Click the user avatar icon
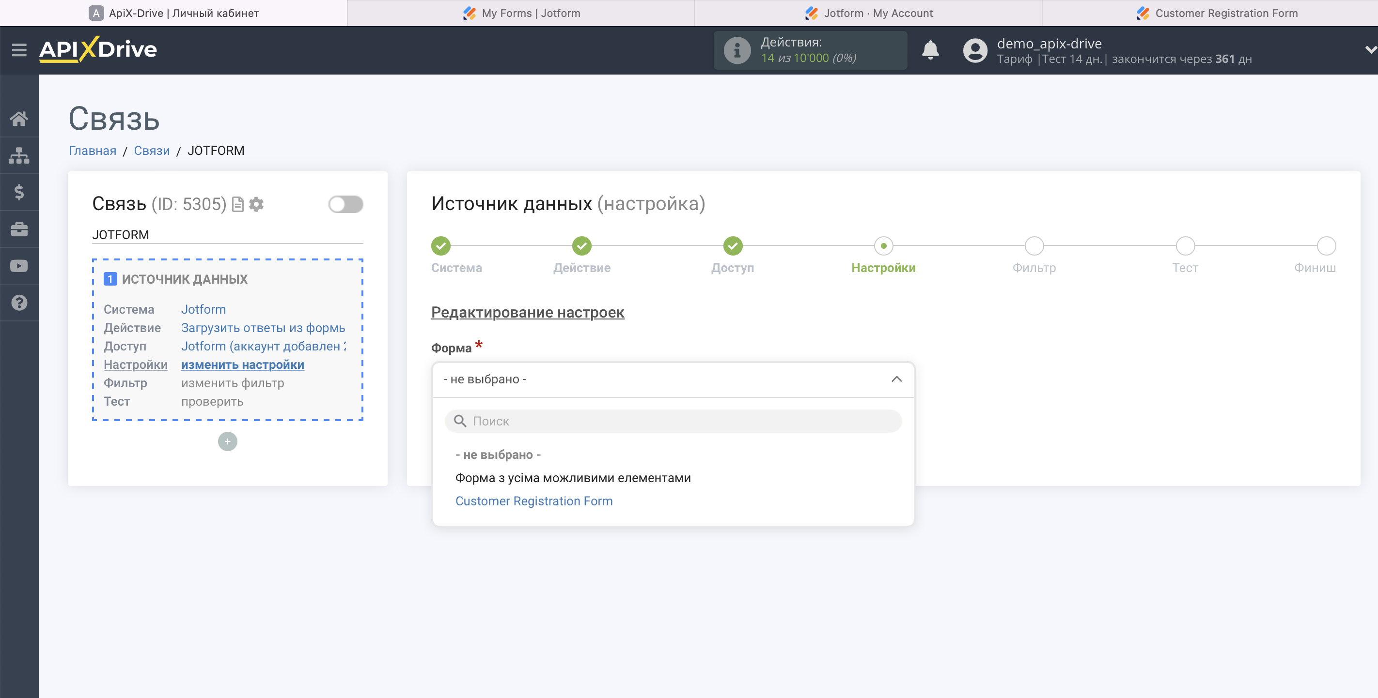Image resolution: width=1378 pixels, height=698 pixels. [x=975, y=50]
